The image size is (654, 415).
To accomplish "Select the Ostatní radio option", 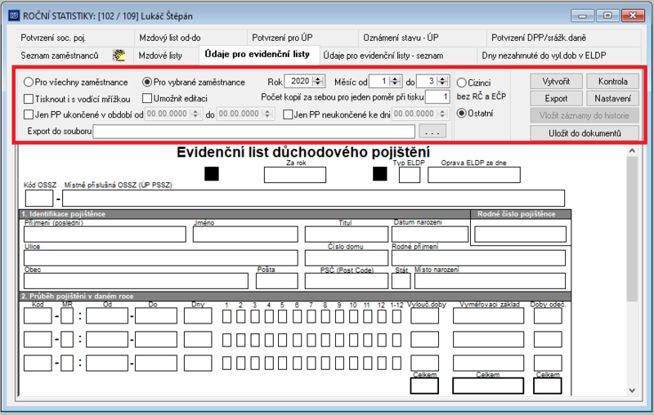I will coord(461,113).
